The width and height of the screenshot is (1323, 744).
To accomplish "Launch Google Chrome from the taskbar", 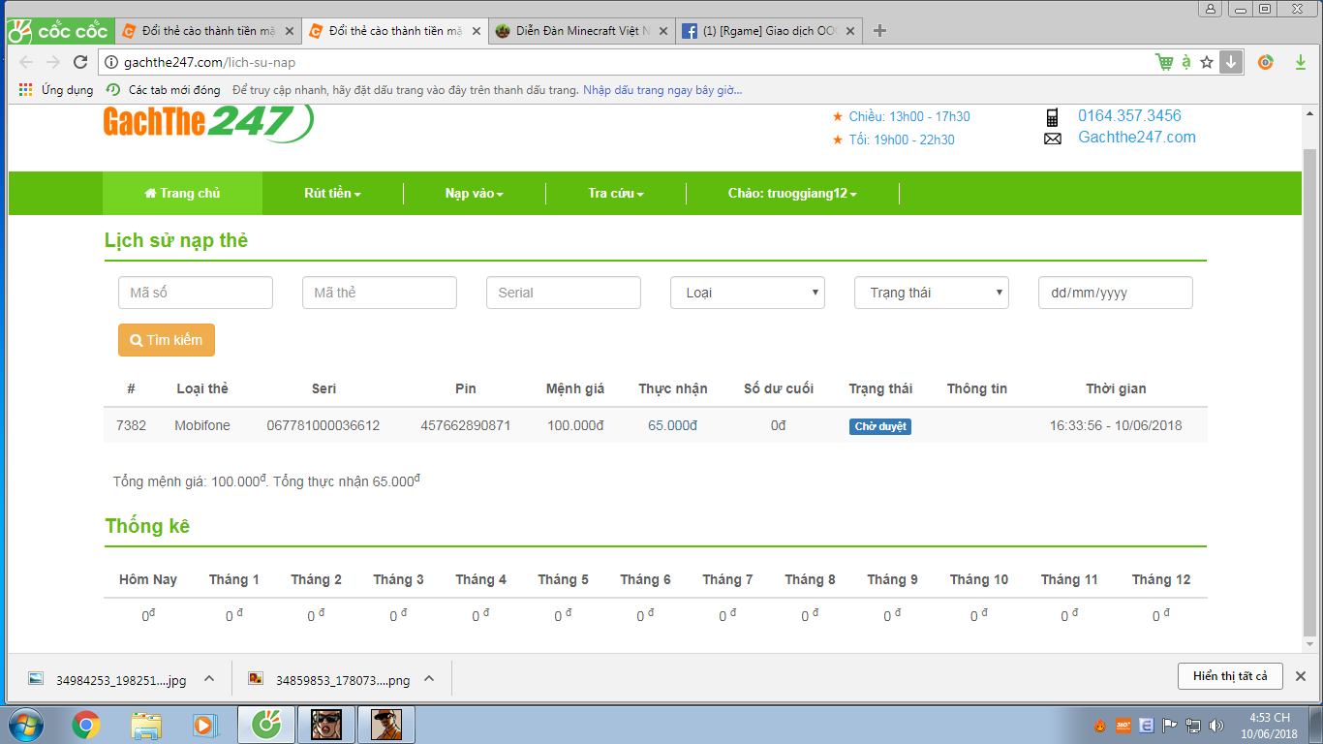I will (x=86, y=725).
